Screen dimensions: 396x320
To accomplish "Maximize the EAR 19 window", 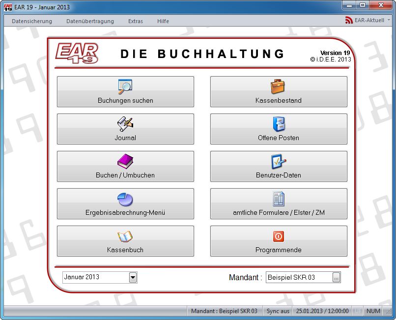I will 363,5.
